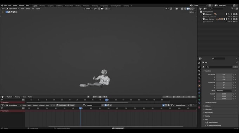Open the Object properties tab

tap(199, 86)
